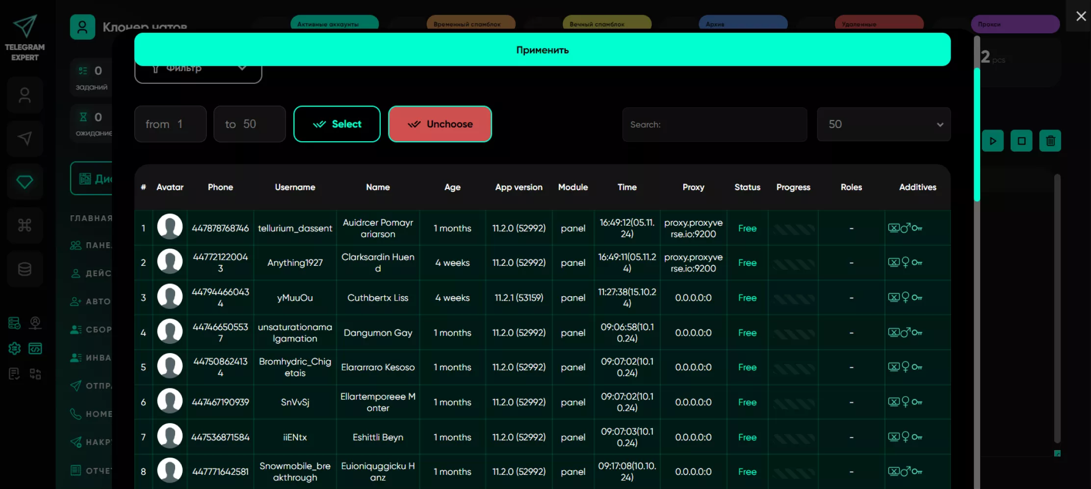Click the female gender icon in row 2

[x=906, y=262]
